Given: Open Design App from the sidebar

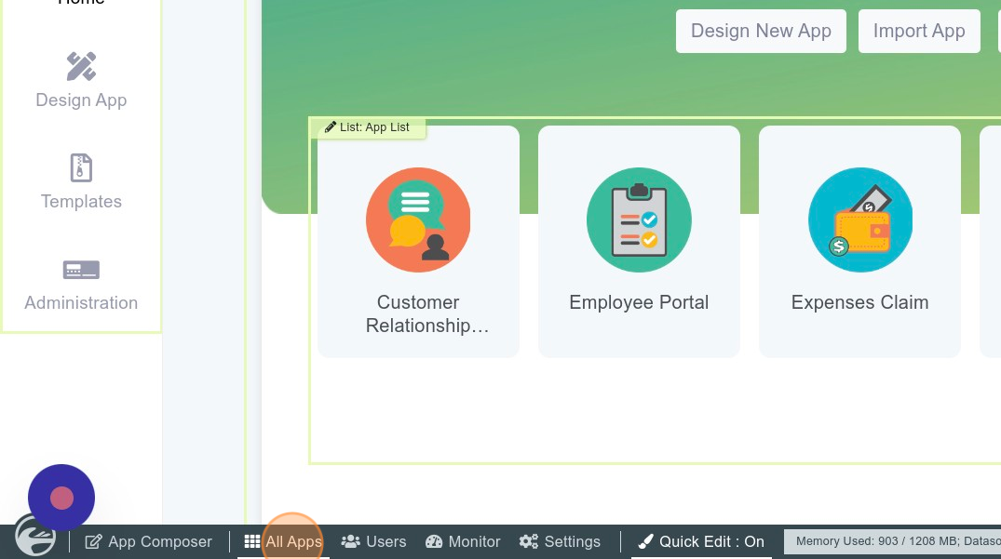Looking at the screenshot, I should coord(81,81).
